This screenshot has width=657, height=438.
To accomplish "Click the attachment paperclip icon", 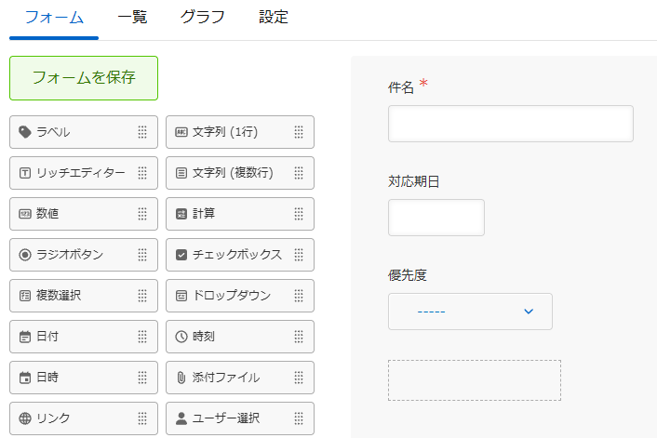I will [181, 378].
